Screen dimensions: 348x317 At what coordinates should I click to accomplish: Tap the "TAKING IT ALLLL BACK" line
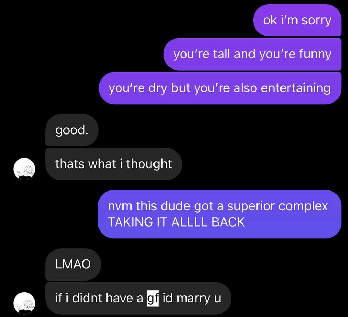176,222
